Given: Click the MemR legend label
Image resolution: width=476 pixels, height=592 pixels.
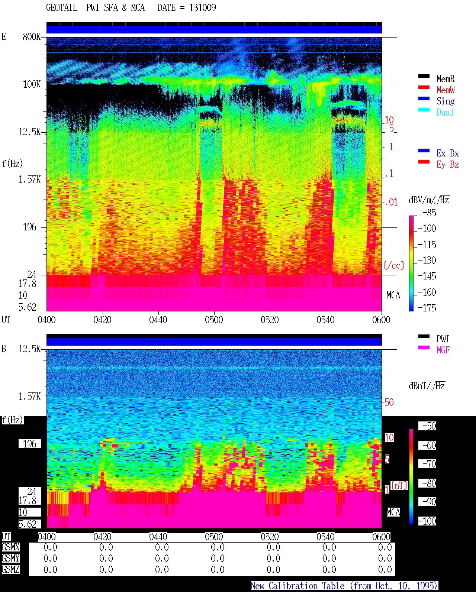Looking at the screenshot, I should (x=446, y=79).
